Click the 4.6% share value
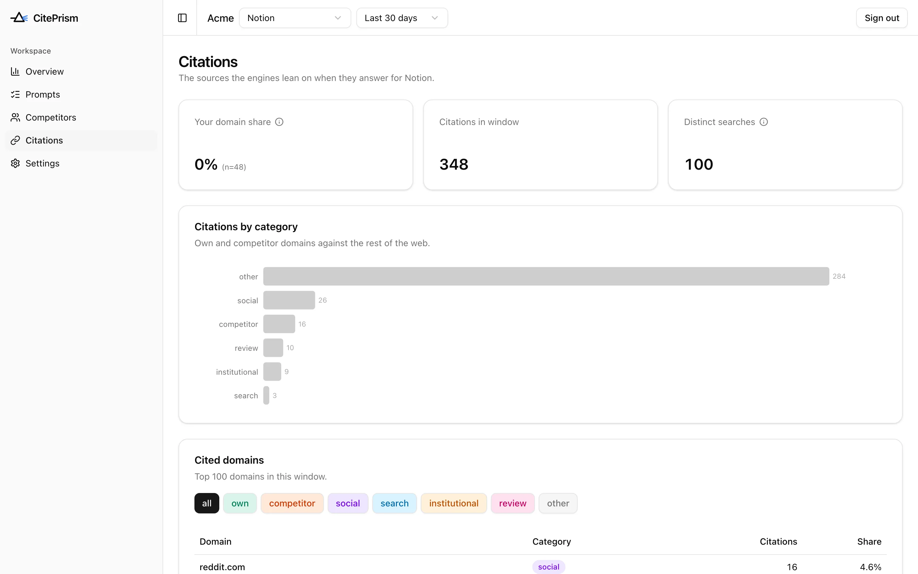 pyautogui.click(x=870, y=567)
